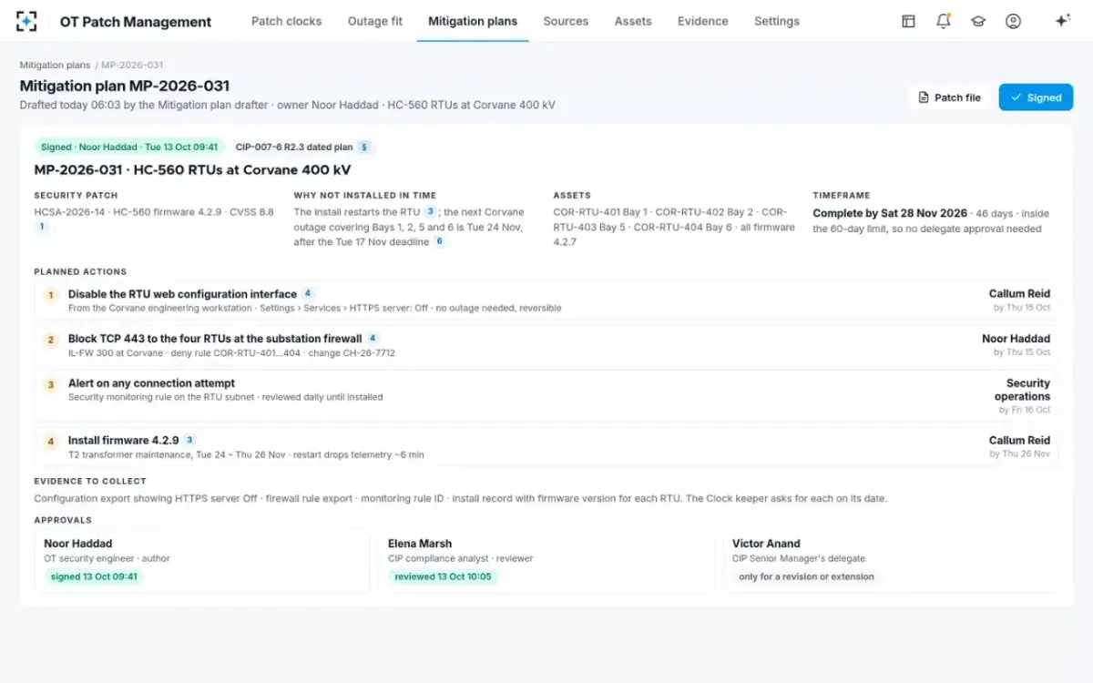Select Elena Marsh approval card
The image size is (1093, 683).
[x=546, y=561]
